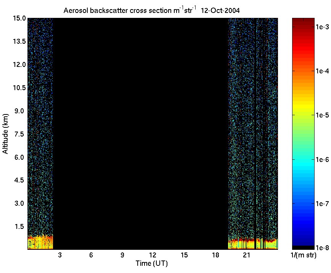
Task: Click the '1e-4' colorbar label
Action: click(x=322, y=71)
